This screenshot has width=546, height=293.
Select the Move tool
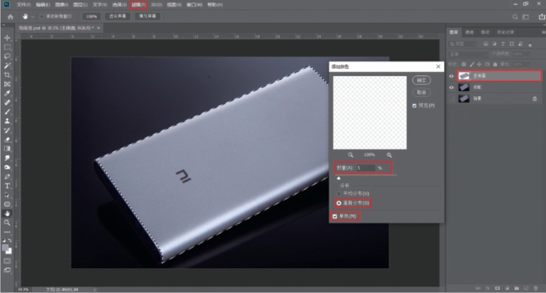[7, 38]
